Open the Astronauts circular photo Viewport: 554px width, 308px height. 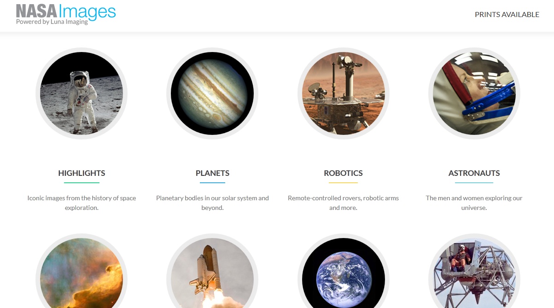pyautogui.click(x=474, y=93)
